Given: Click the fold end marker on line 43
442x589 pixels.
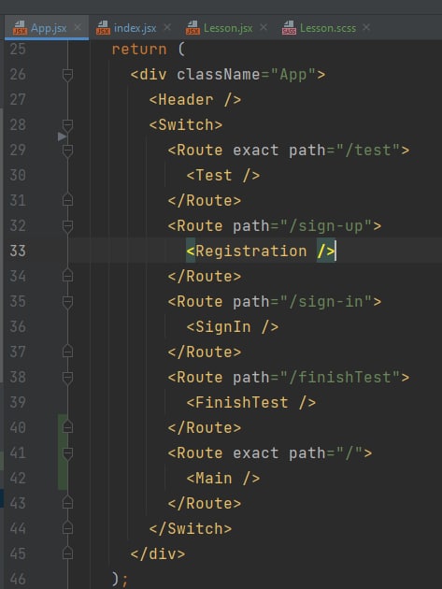Looking at the screenshot, I should tap(67, 503).
